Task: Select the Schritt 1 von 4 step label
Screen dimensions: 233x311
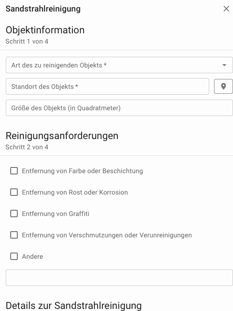Action: (27, 42)
